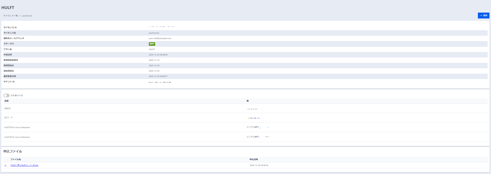Select the your.mail@example.com address value
Screen dimensions: 491x174
[160, 38]
